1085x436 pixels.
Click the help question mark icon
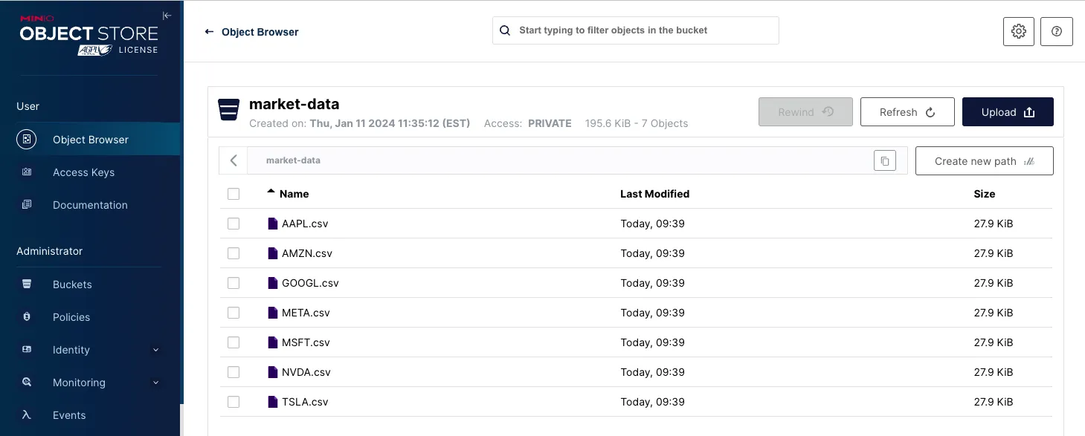point(1056,31)
